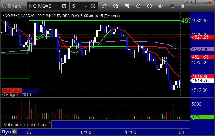
Task: Maximize the chart window
Action: pos(204,2)
